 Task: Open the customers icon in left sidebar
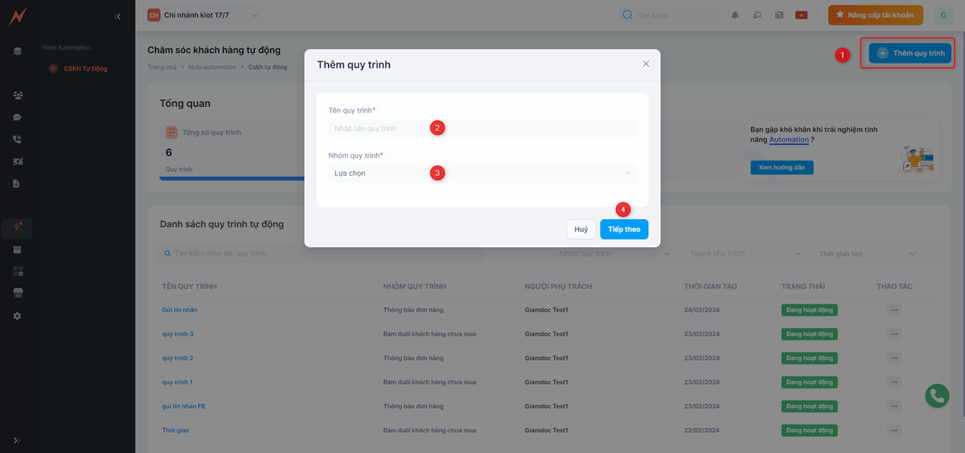pyautogui.click(x=17, y=95)
